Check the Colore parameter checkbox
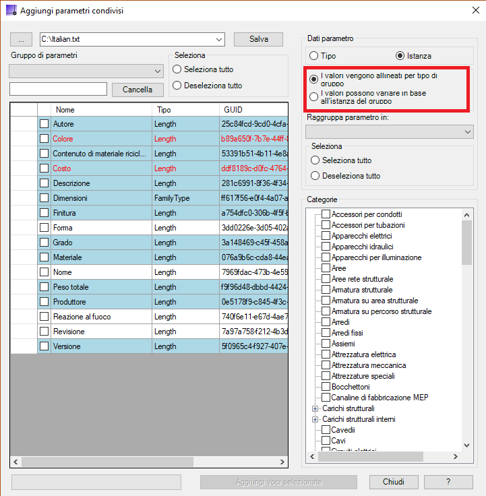 tap(44, 139)
